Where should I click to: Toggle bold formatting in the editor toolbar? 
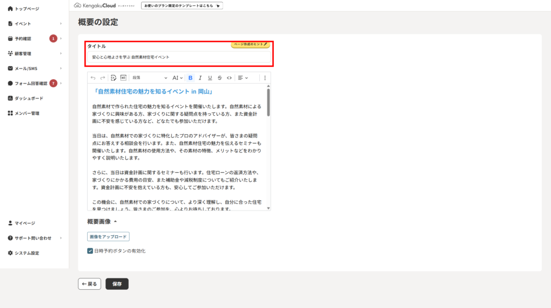click(190, 78)
